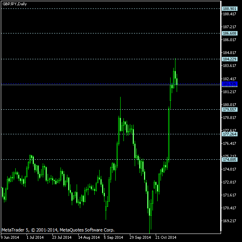The height and width of the screenshot is (242, 242).
Task: Click the GBPJPY,Daily chart title
Action: pos(15,4)
